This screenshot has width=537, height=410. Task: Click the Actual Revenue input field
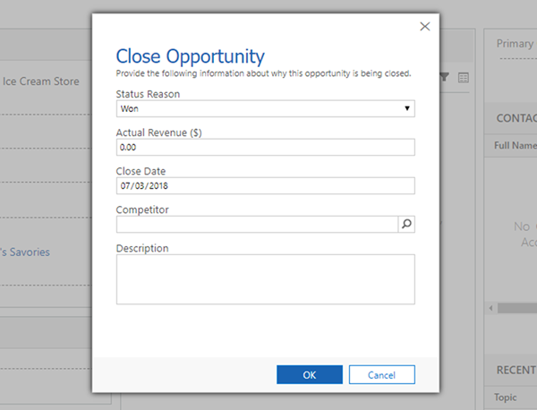click(x=265, y=147)
